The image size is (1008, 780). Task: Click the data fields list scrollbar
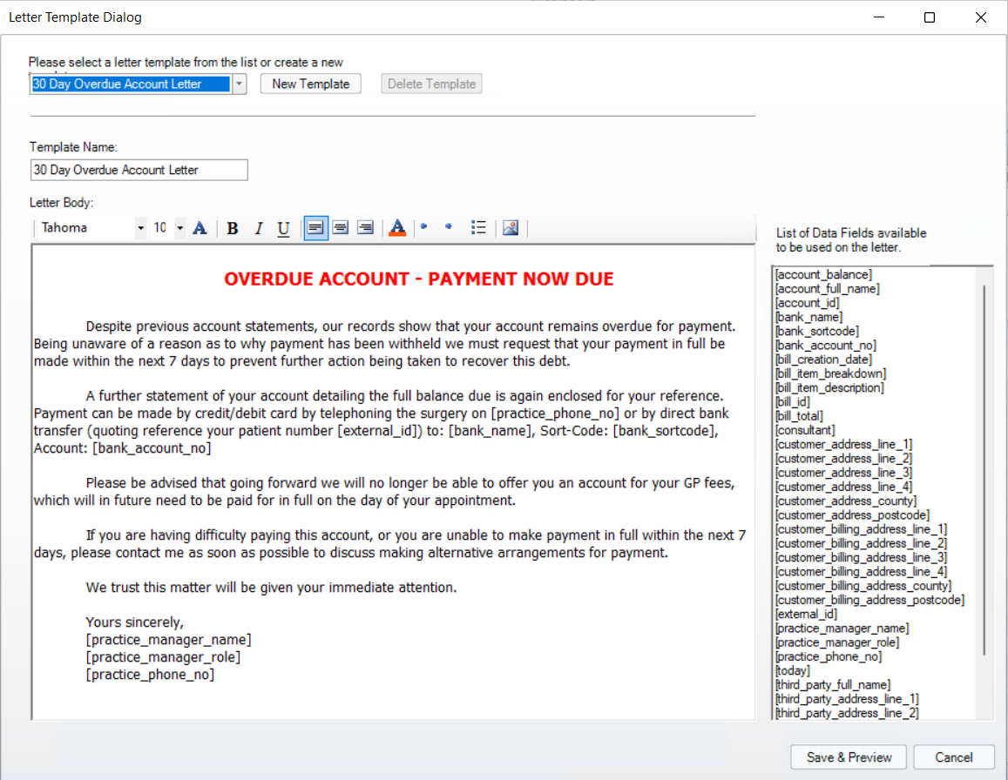[984, 470]
